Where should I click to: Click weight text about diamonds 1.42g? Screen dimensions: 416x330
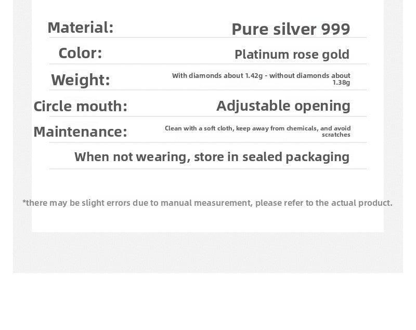coord(217,76)
